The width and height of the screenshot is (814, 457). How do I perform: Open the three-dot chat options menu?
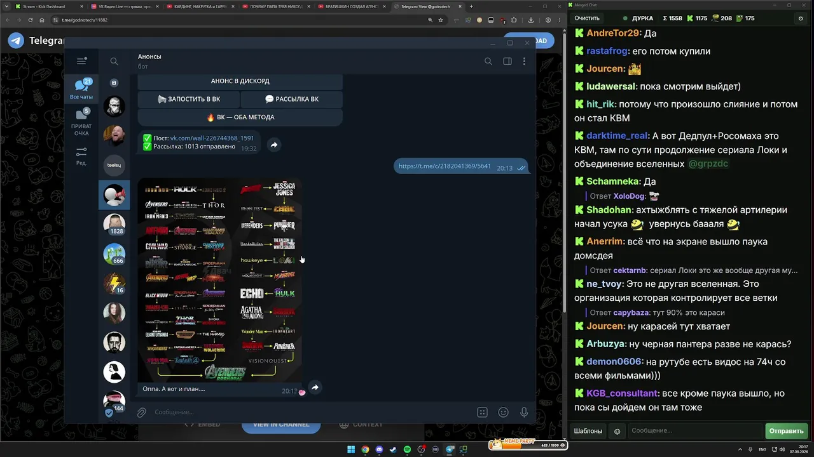[524, 61]
